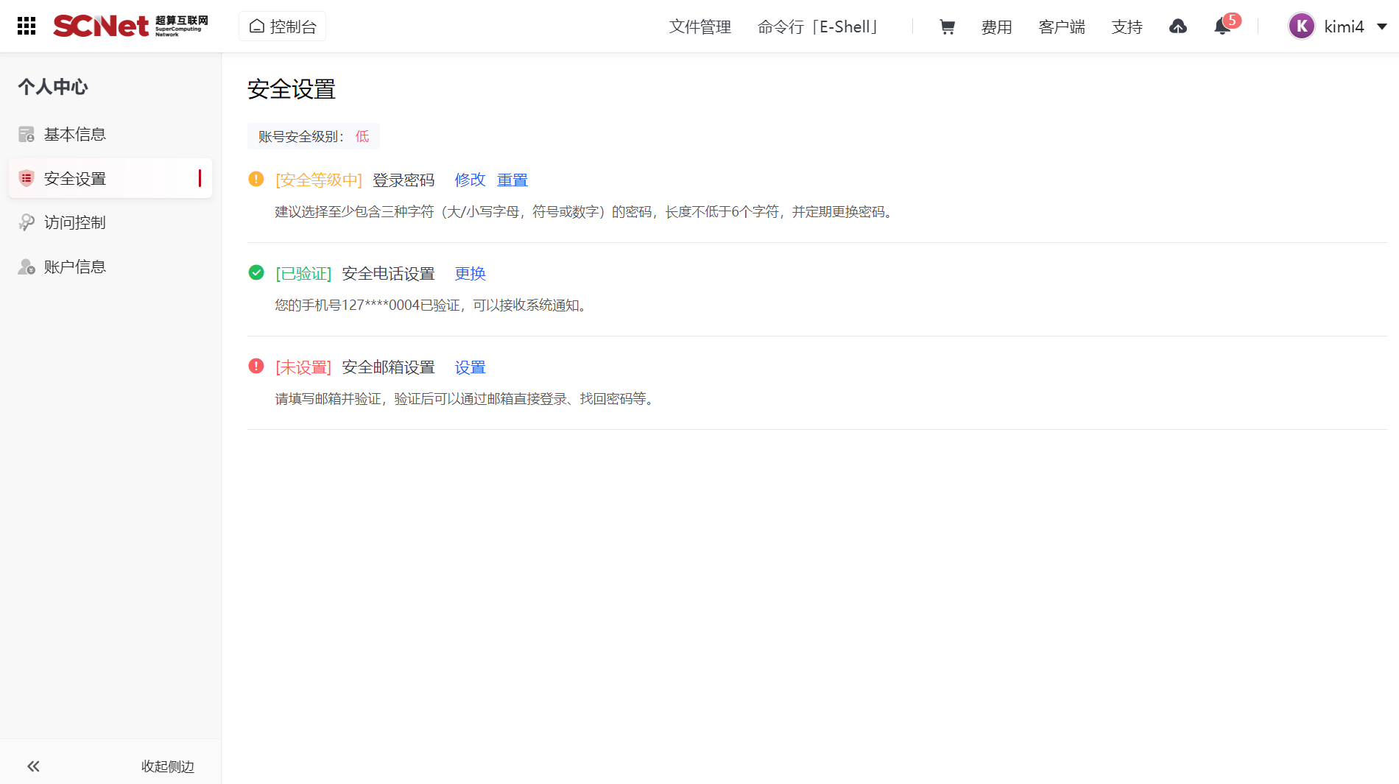Image resolution: width=1399 pixels, height=784 pixels.
Task: Open the app grid launcher icon
Action: 27,27
